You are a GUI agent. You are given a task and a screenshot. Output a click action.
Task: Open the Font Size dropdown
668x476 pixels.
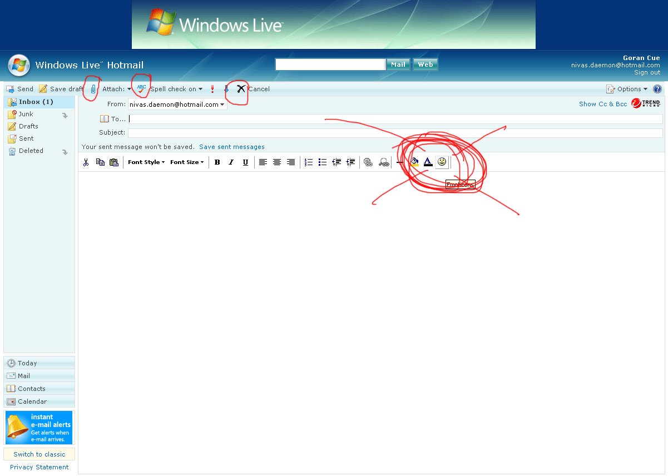[187, 162]
